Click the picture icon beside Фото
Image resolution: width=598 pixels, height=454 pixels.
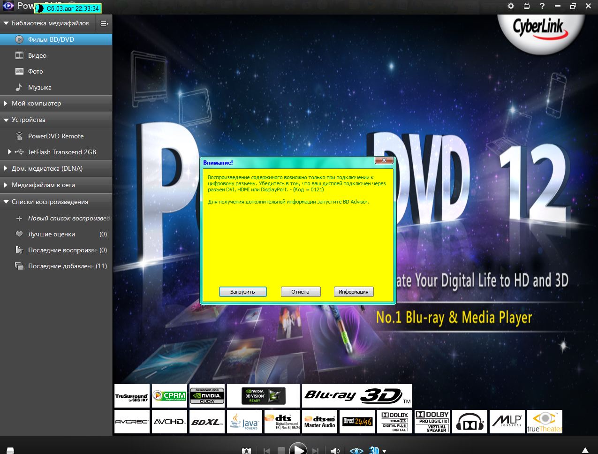tap(19, 71)
